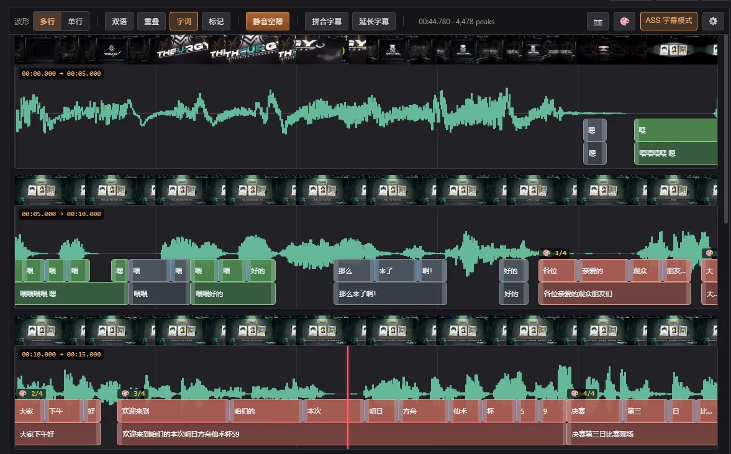Click the word block 下午
Viewport: 731px width, 454px height.
point(63,411)
